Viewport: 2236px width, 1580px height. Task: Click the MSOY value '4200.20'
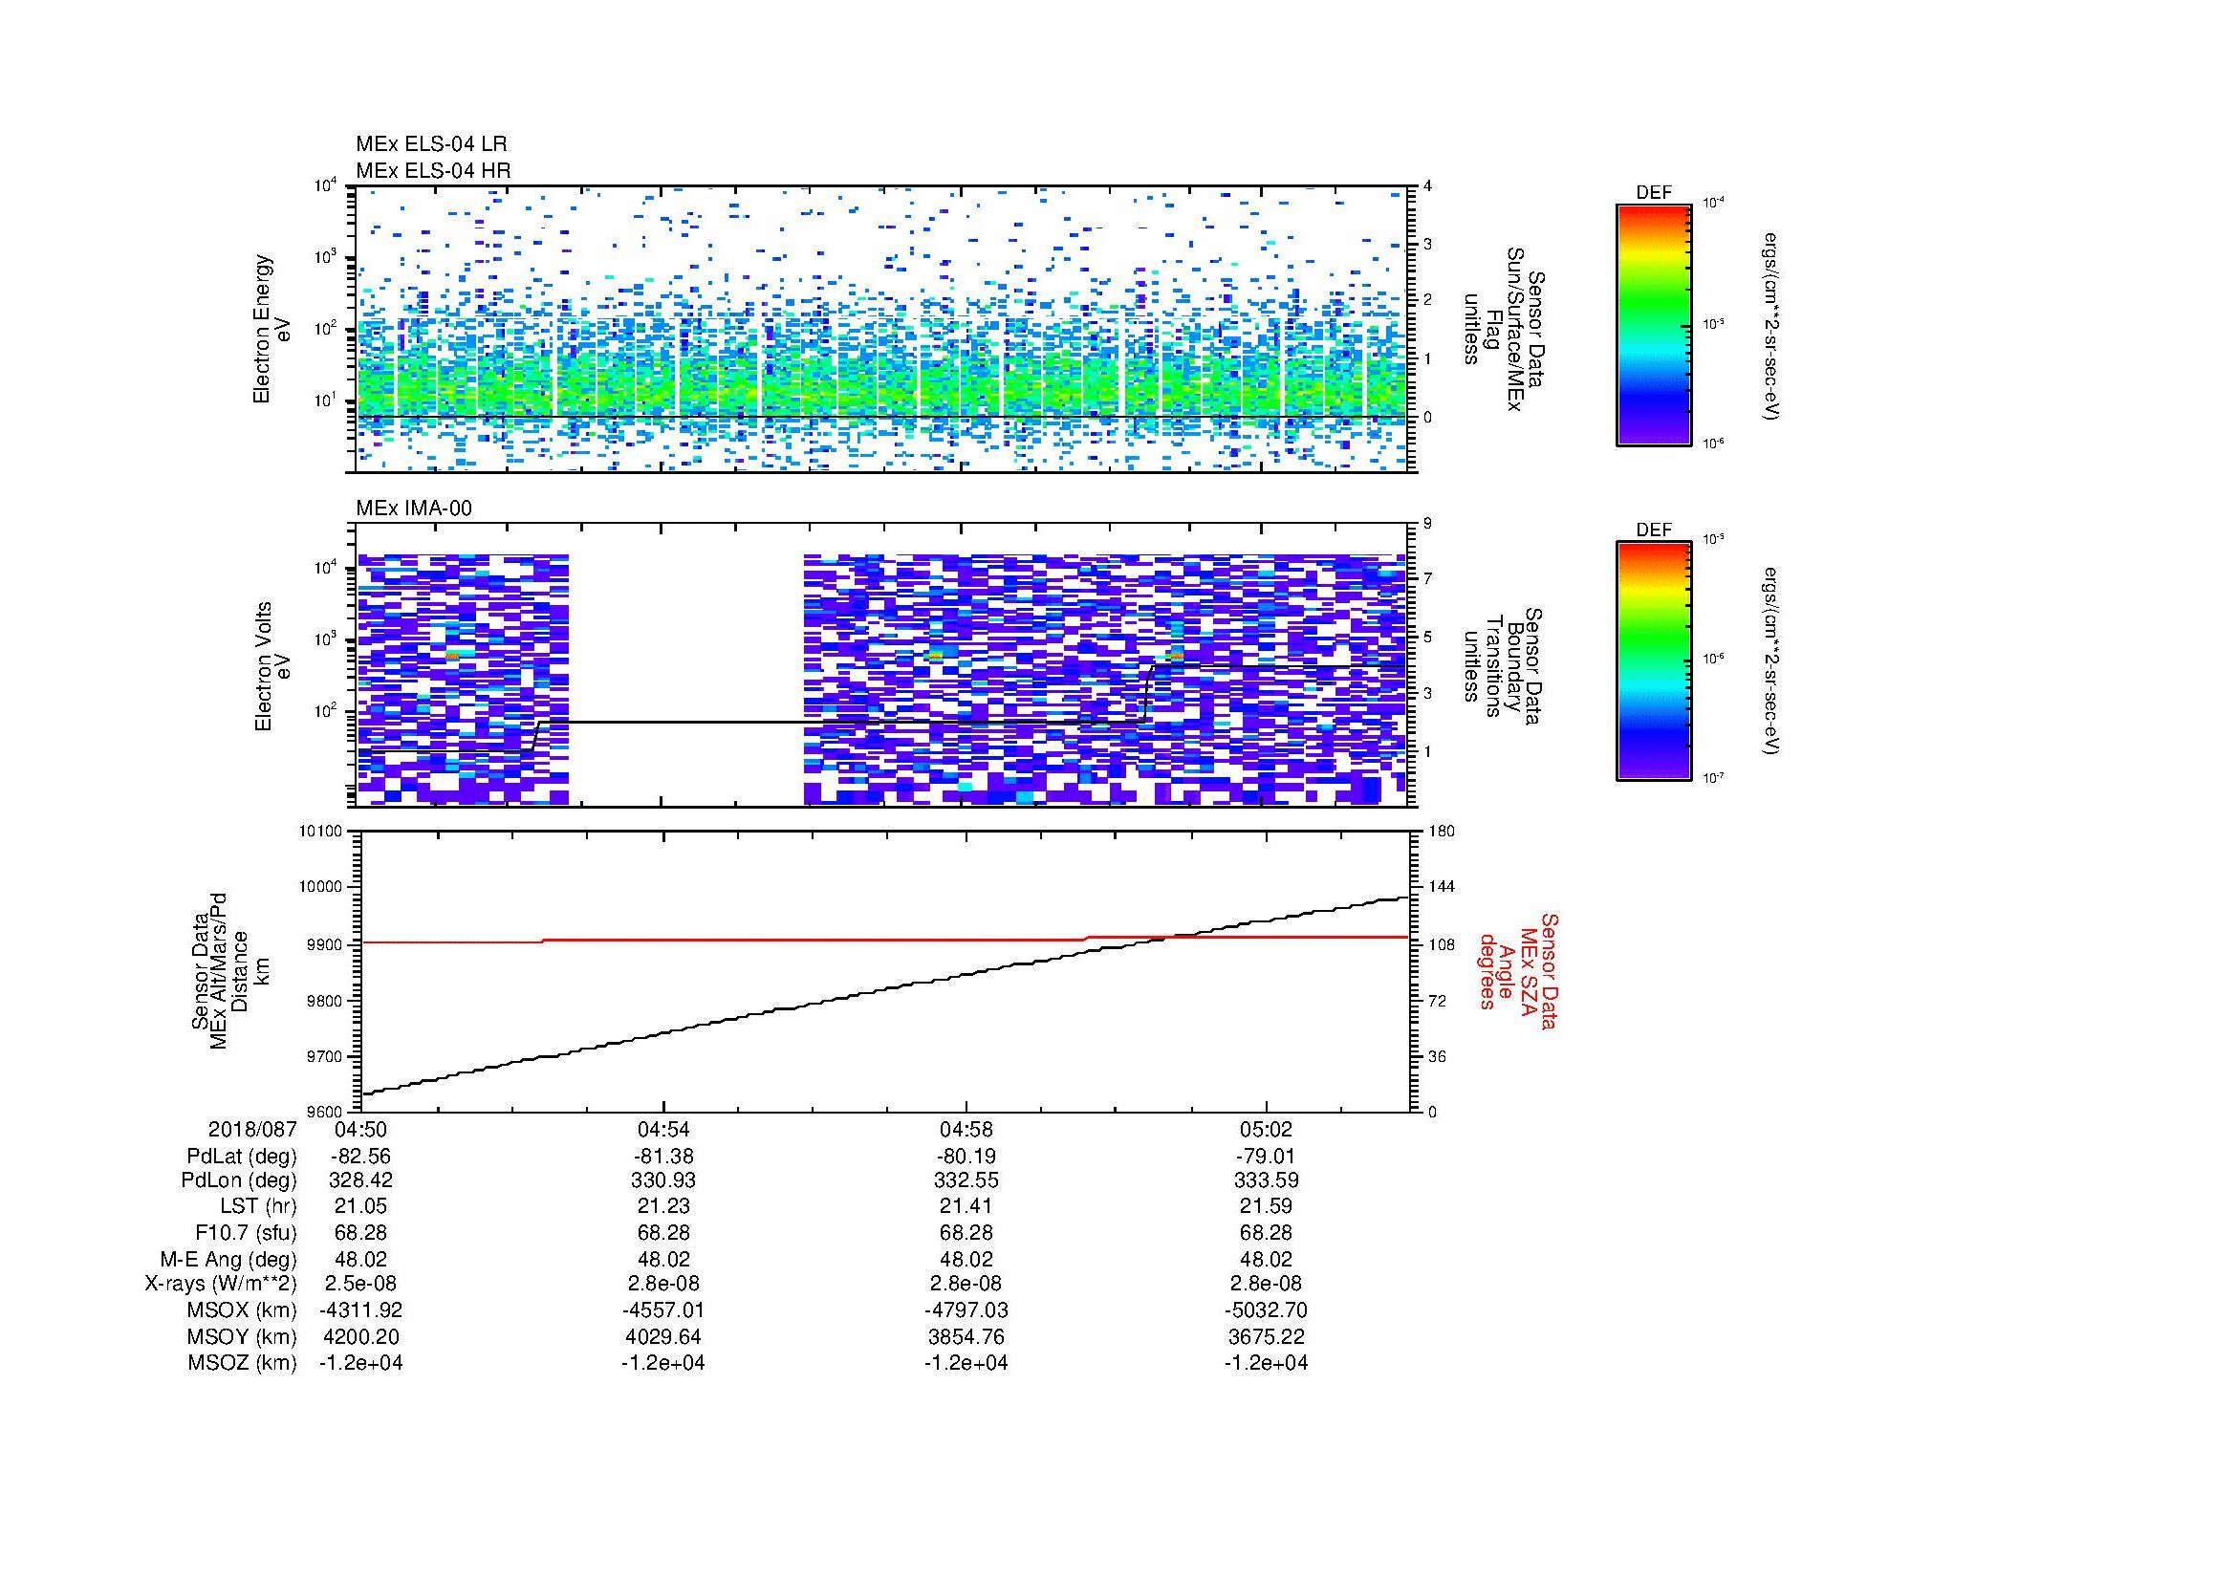point(360,1336)
